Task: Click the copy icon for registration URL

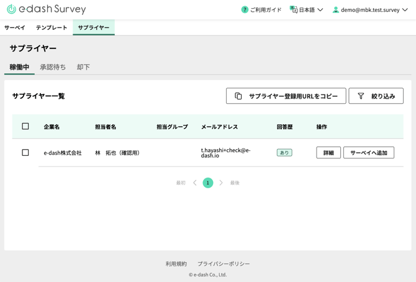Action: point(238,96)
